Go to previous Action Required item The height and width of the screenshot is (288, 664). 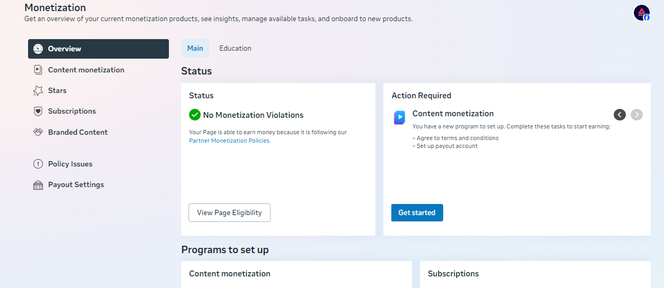tap(620, 114)
